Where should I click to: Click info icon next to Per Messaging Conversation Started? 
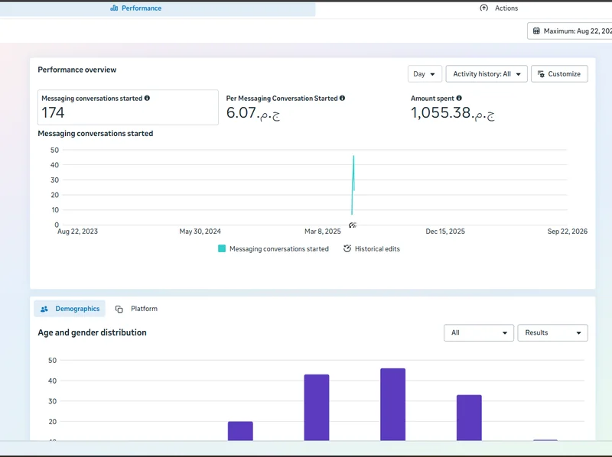click(342, 99)
